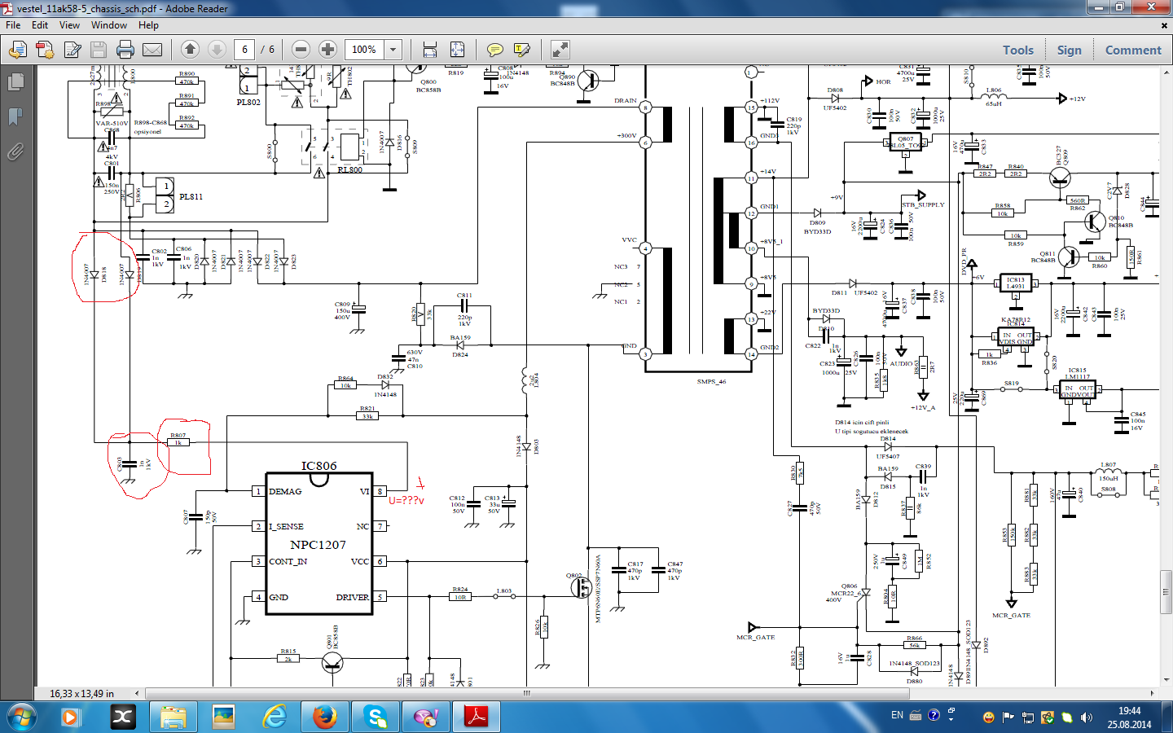1173x733 pixels.
Task: Open the Window menu
Action: click(x=108, y=25)
